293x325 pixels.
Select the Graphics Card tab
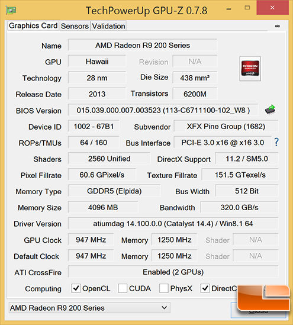click(33, 25)
